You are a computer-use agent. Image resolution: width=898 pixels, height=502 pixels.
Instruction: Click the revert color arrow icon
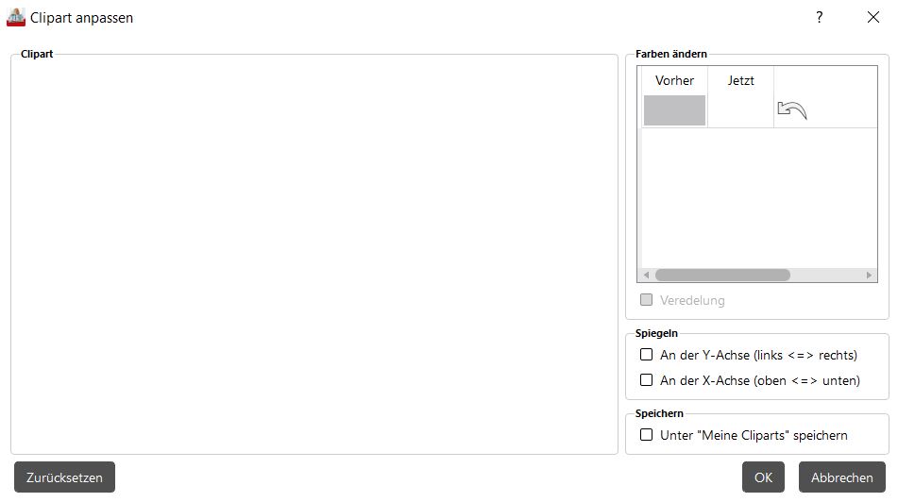click(x=791, y=110)
